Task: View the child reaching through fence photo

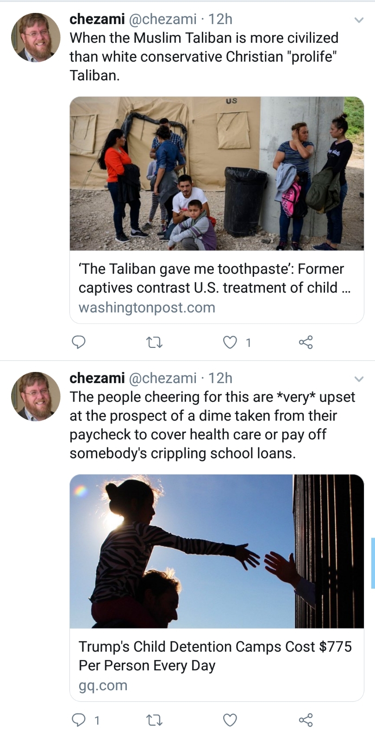Action: tap(217, 552)
